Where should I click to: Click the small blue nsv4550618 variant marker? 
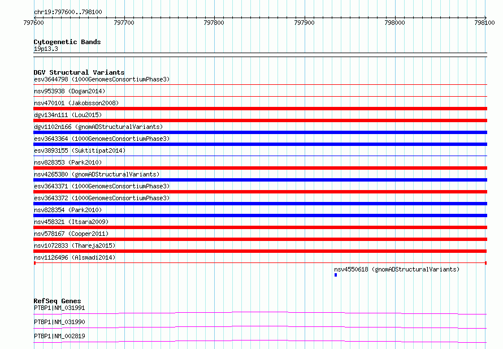336,275
